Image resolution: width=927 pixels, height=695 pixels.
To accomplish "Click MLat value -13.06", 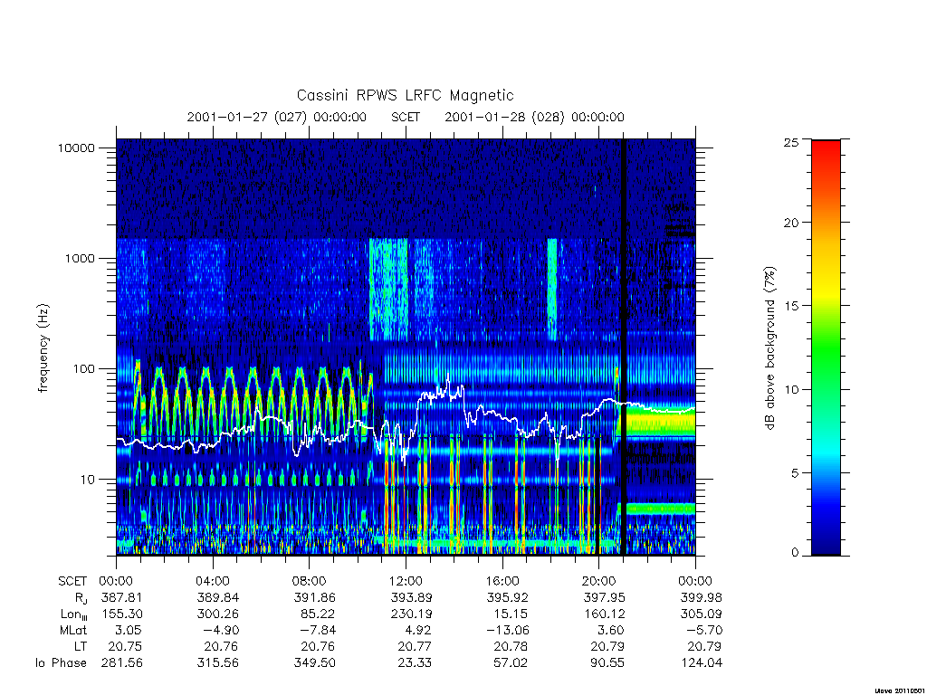I will click(508, 631).
